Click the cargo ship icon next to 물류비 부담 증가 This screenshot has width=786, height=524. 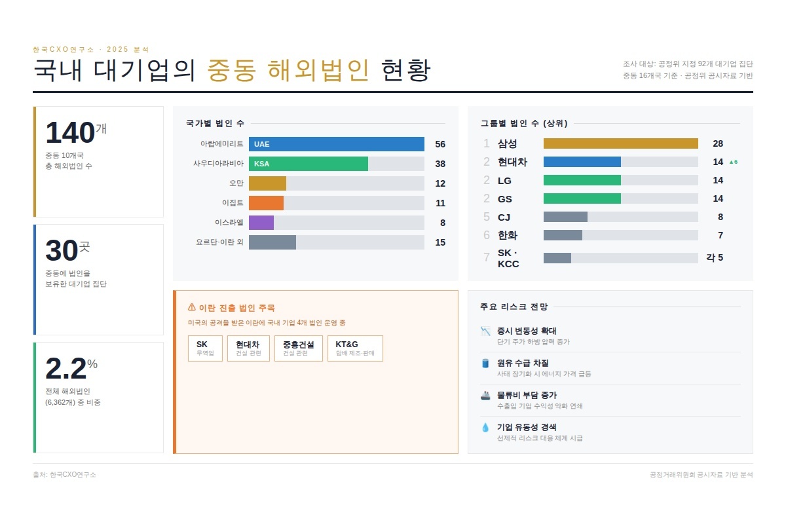tap(485, 396)
